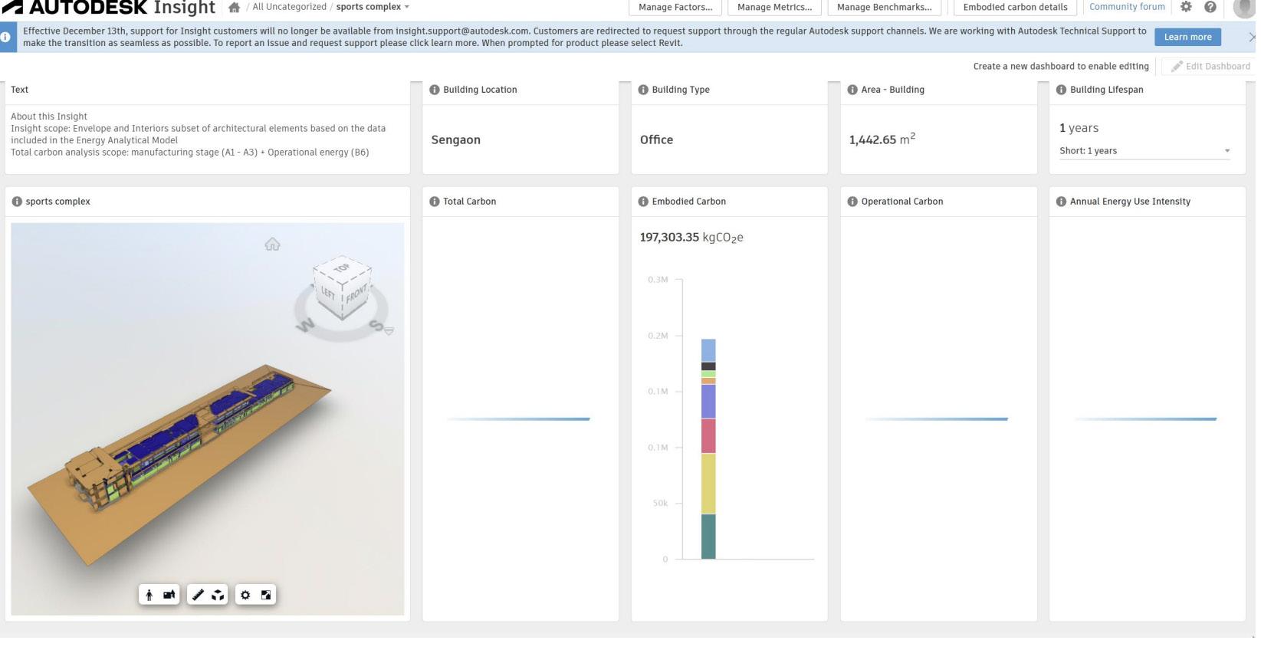Open the help question mark icon
This screenshot has height=650, width=1261.
pos(1210,7)
